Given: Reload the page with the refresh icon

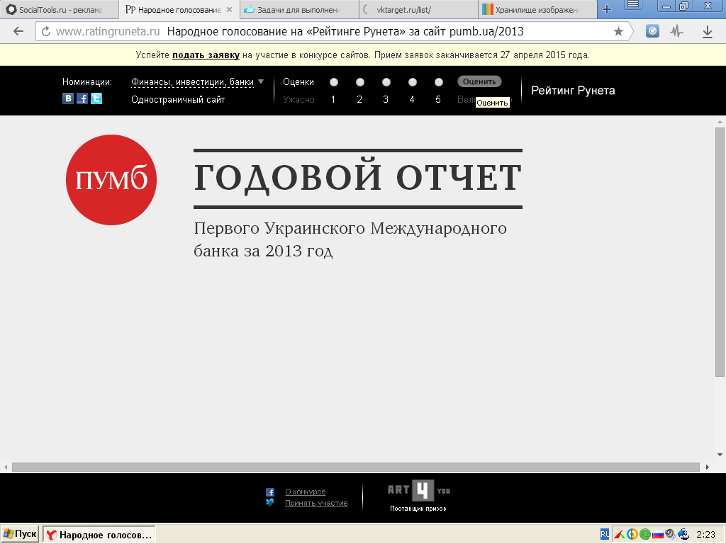Looking at the screenshot, I should click(46, 31).
